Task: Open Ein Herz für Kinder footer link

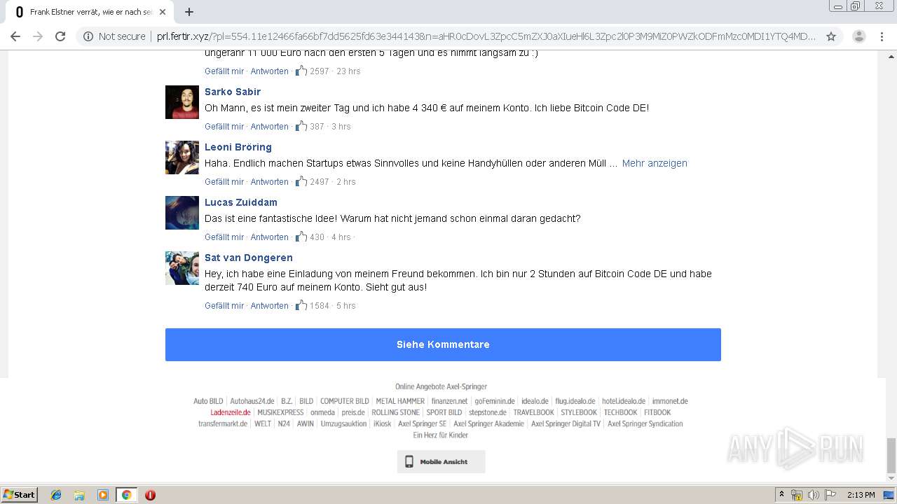Action: click(x=441, y=435)
